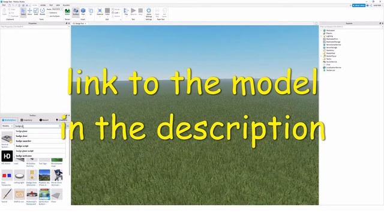Switch to the MODEL ribbon tab
384x216 pixels.
click(x=43, y=5)
